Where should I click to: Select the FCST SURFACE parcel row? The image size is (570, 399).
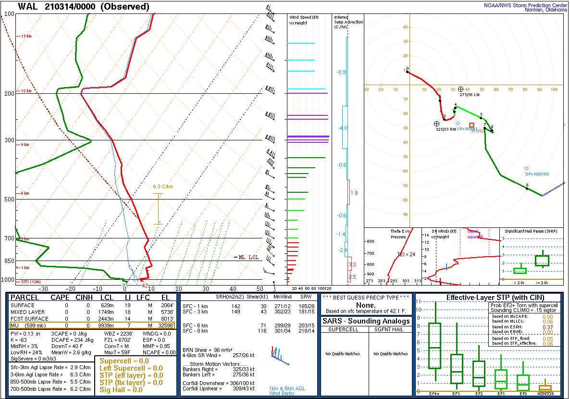point(92,319)
